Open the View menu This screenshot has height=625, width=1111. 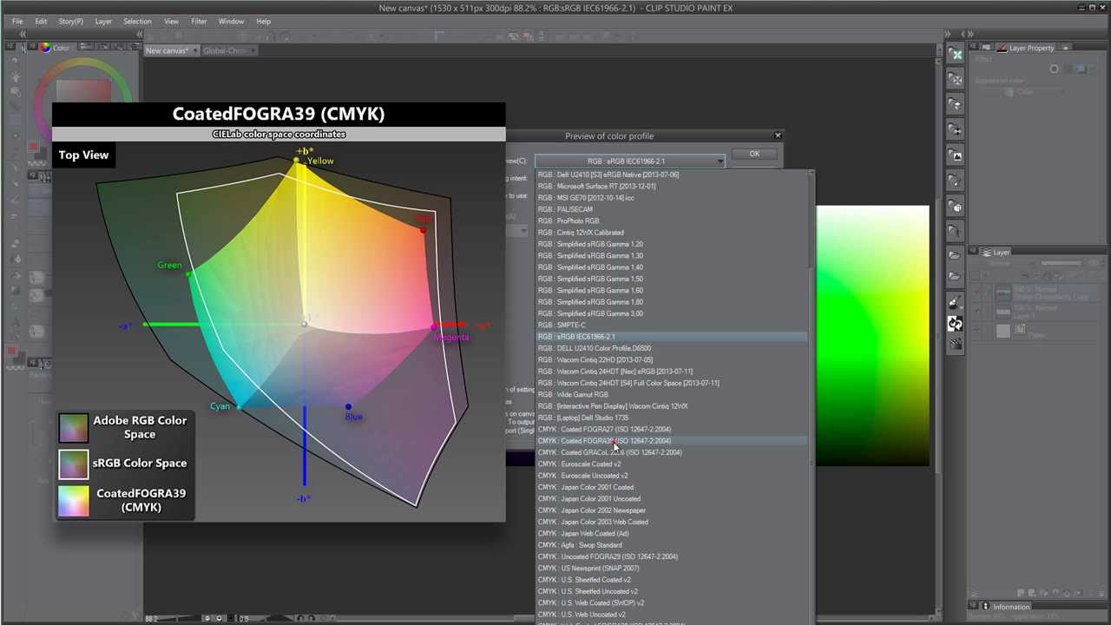(172, 21)
